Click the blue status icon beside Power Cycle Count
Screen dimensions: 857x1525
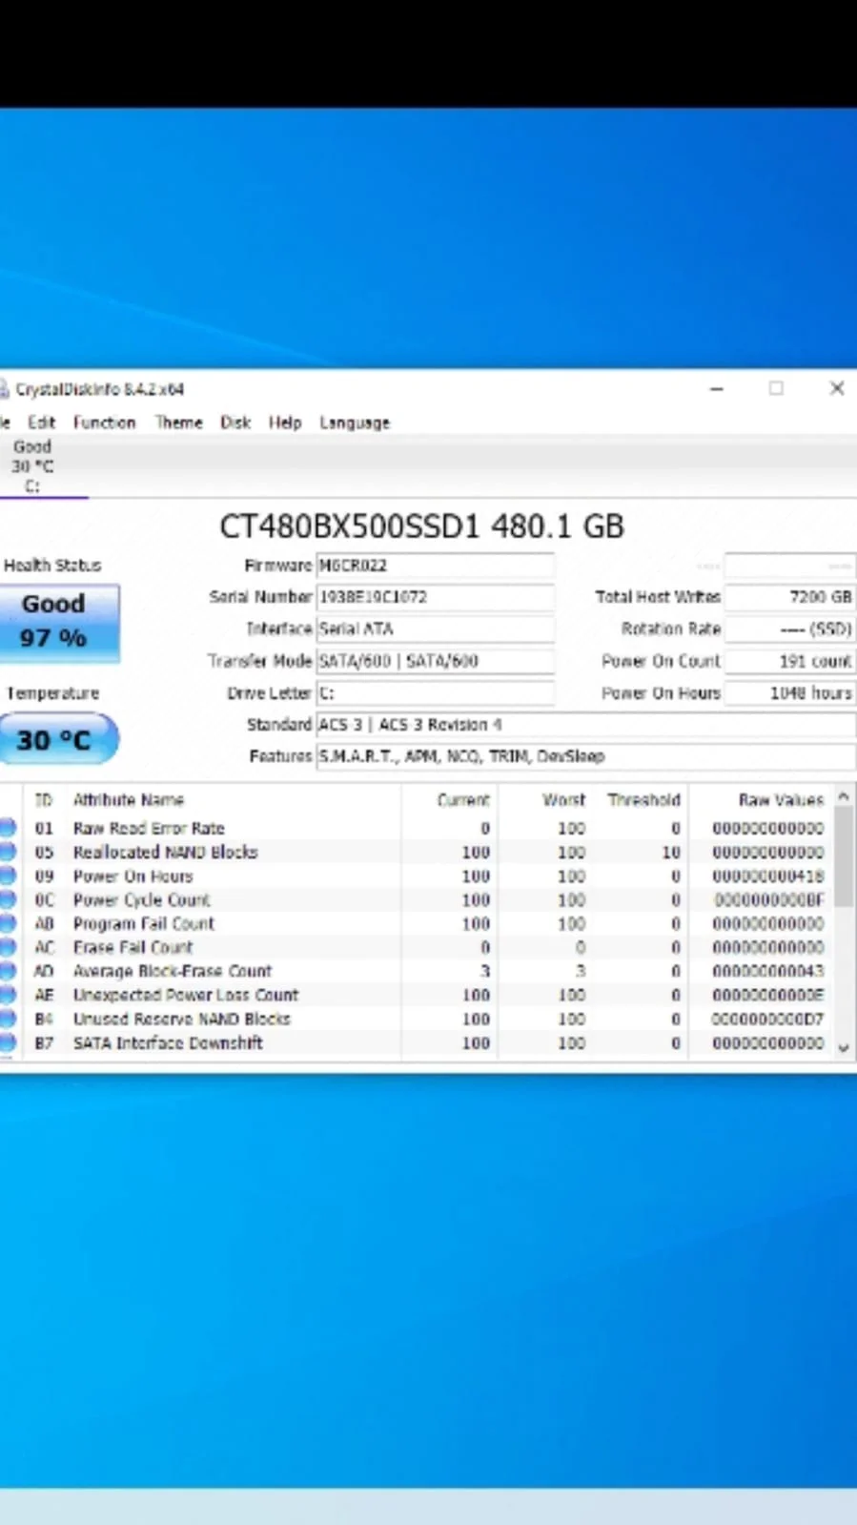click(7, 899)
